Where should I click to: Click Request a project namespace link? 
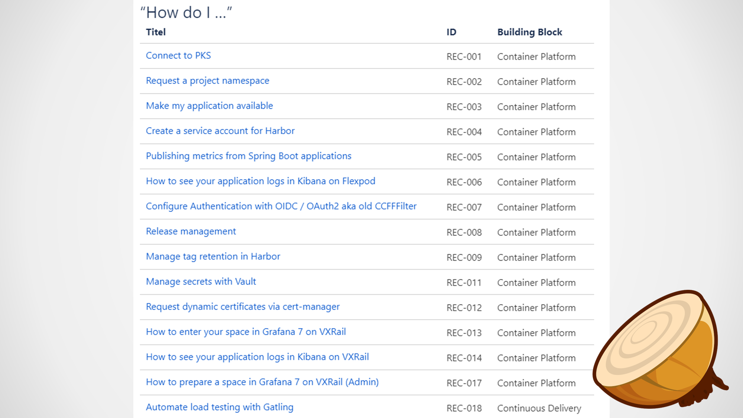207,81
